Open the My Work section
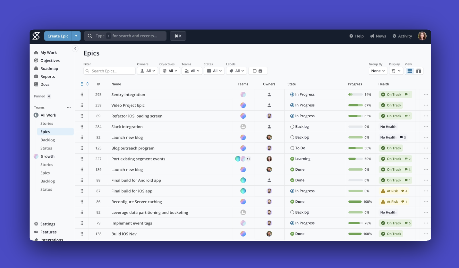Viewport: 459px width, 268px height. 48,53
